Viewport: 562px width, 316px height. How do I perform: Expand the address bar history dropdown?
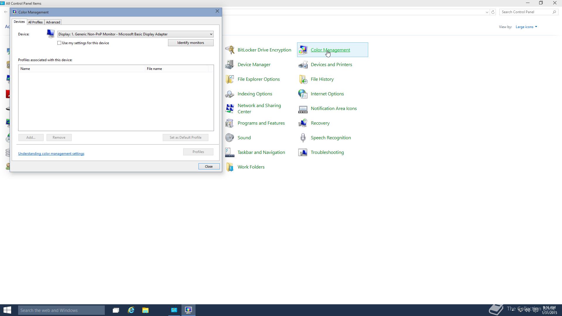click(x=487, y=12)
